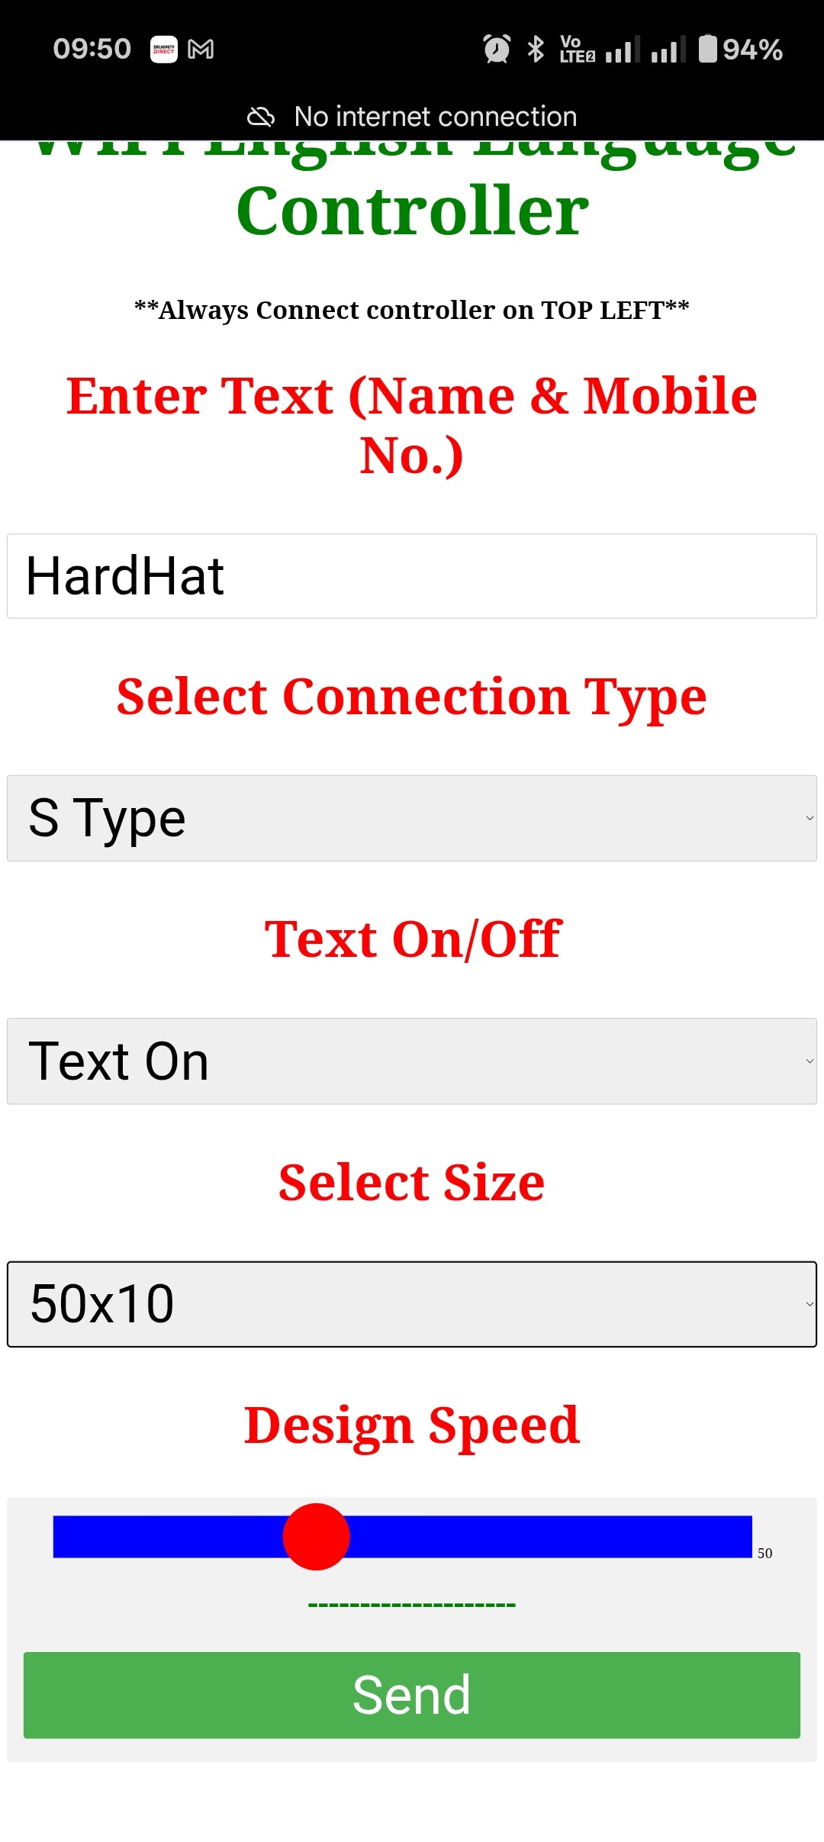Tap the slider value label 50
824x1842 pixels.
tap(765, 1551)
